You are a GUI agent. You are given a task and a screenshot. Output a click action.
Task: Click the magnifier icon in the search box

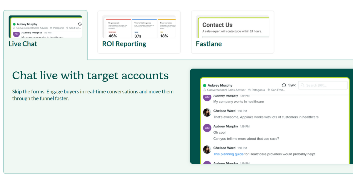(x=303, y=85)
